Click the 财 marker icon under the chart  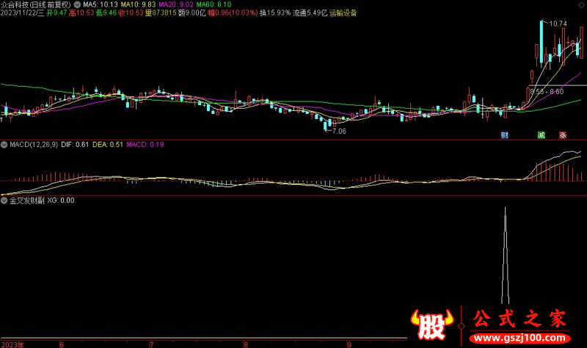[505, 135]
